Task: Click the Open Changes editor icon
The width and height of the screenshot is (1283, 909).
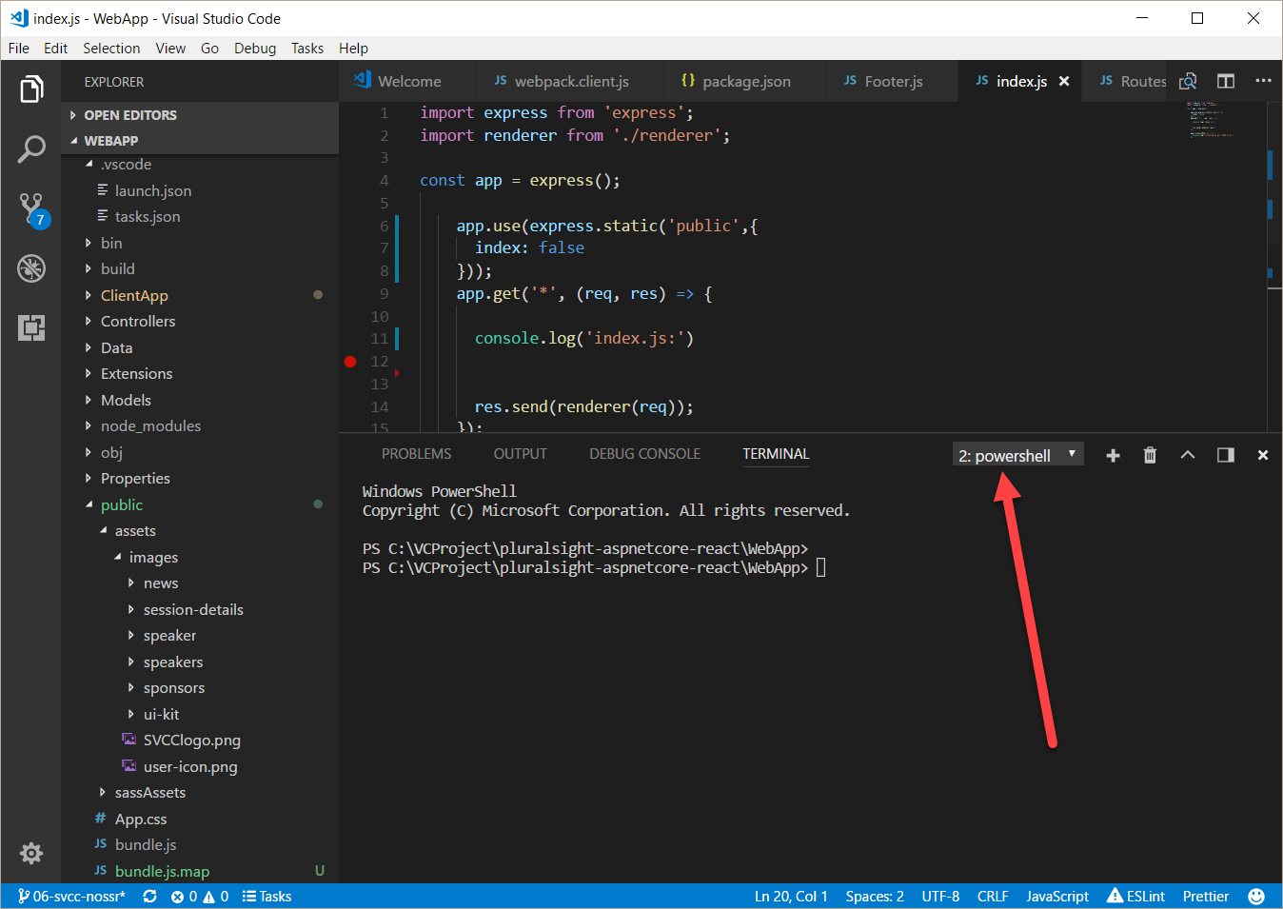Action: point(1188,82)
